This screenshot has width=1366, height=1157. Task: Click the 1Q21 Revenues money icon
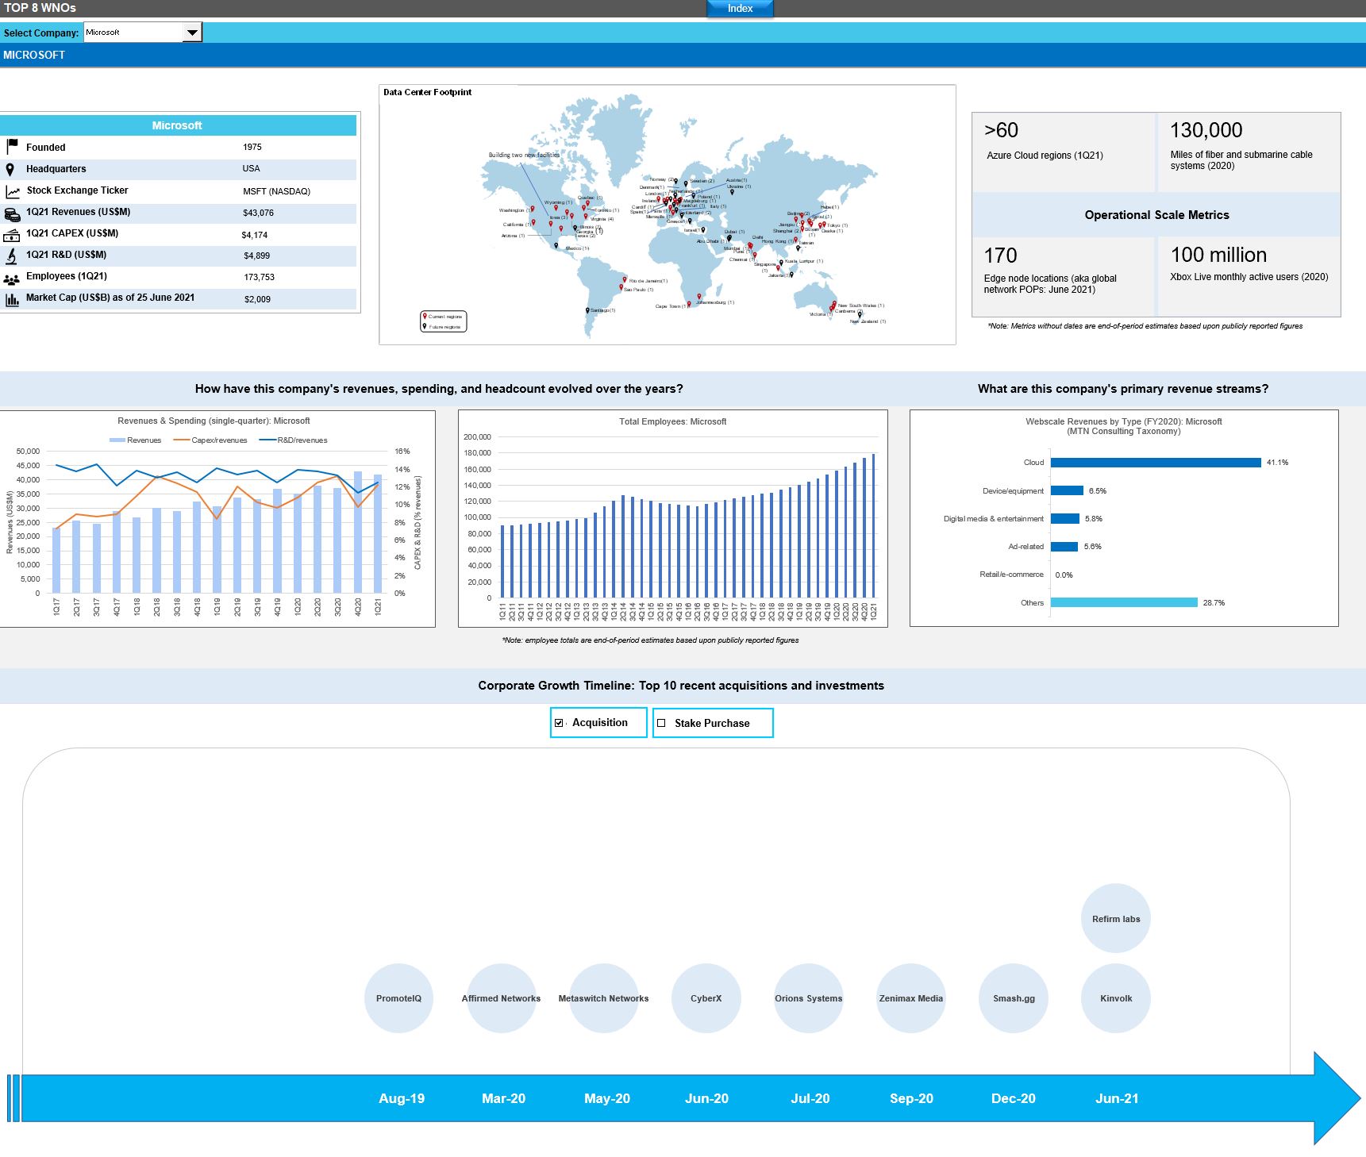(x=12, y=214)
